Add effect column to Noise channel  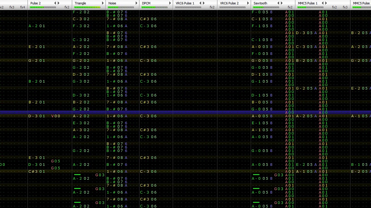pyautogui.click(x=136, y=3)
